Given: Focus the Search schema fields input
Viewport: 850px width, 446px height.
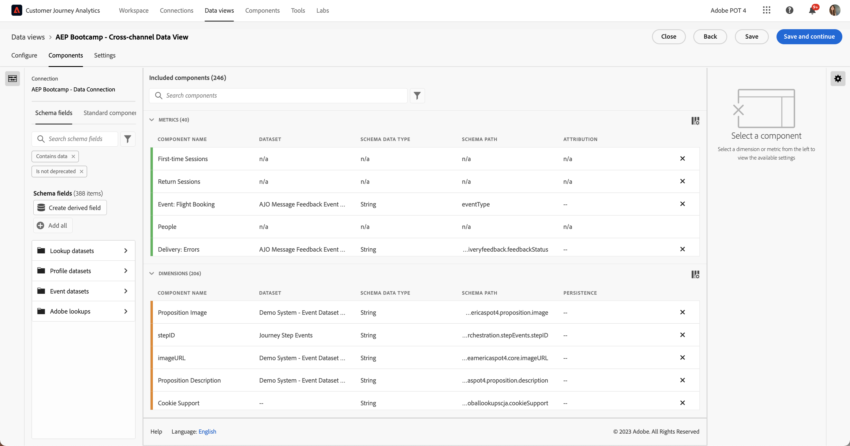Looking at the screenshot, I should [x=75, y=139].
